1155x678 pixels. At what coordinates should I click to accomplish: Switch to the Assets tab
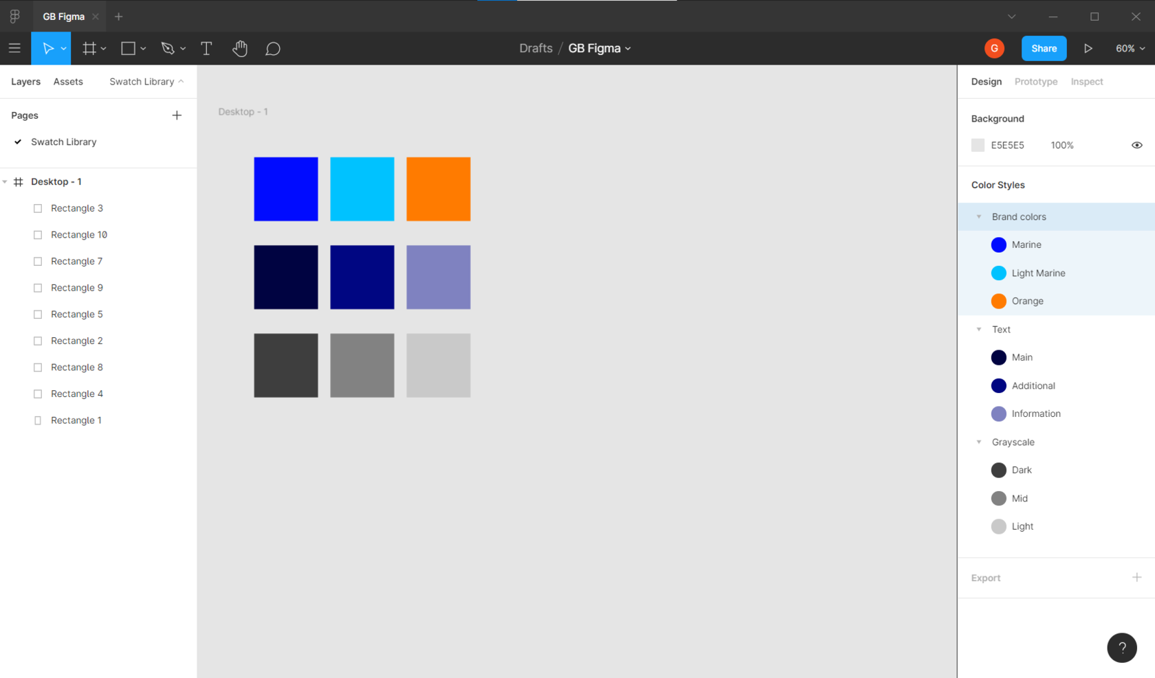68,82
